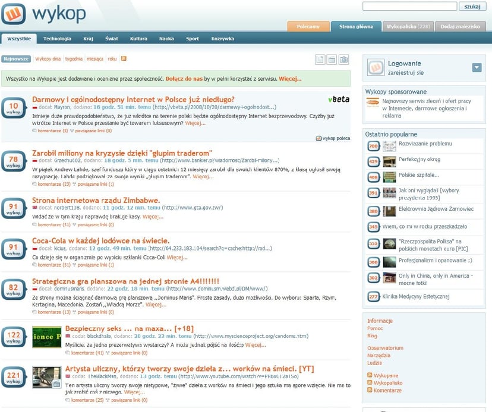The width and height of the screenshot is (492, 412).
Task: Click the 221 wykop vote badge
Action: click(14, 377)
